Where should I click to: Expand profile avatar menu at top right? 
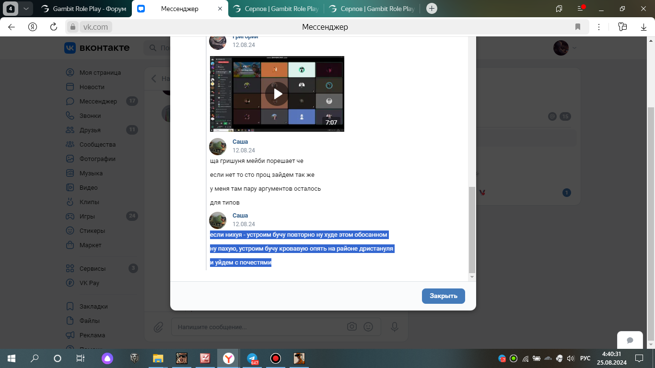click(x=565, y=47)
